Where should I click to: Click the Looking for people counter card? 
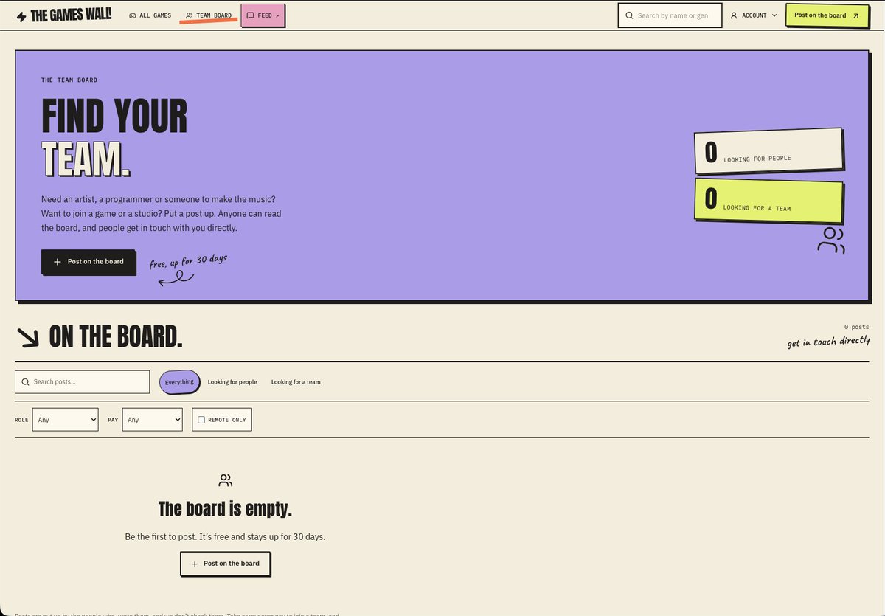[x=768, y=151]
